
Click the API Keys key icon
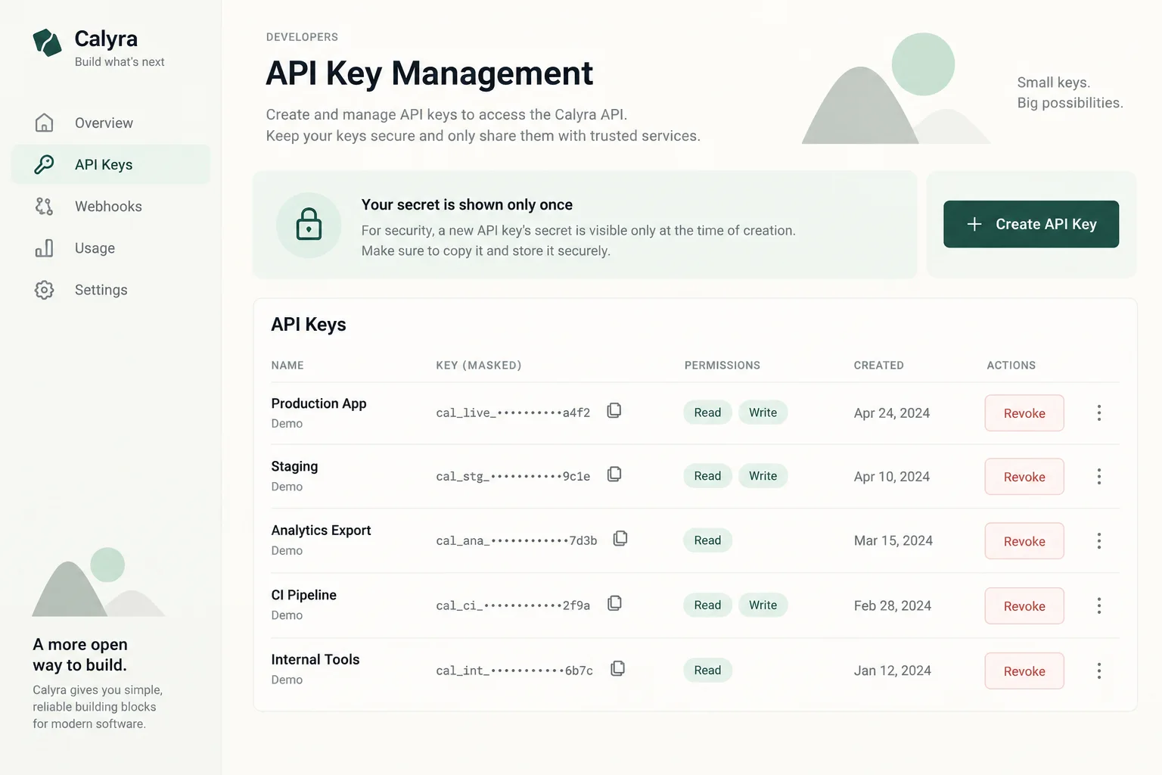44,164
